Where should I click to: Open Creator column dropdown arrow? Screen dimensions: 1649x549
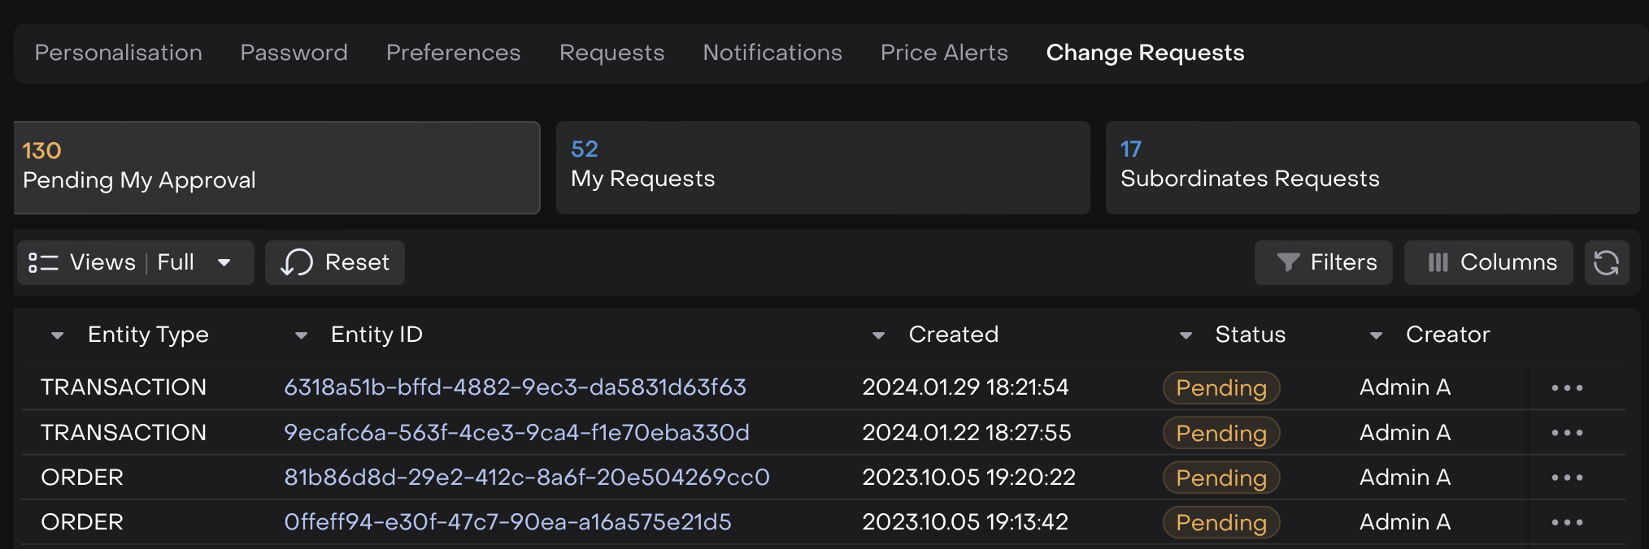click(x=1376, y=335)
